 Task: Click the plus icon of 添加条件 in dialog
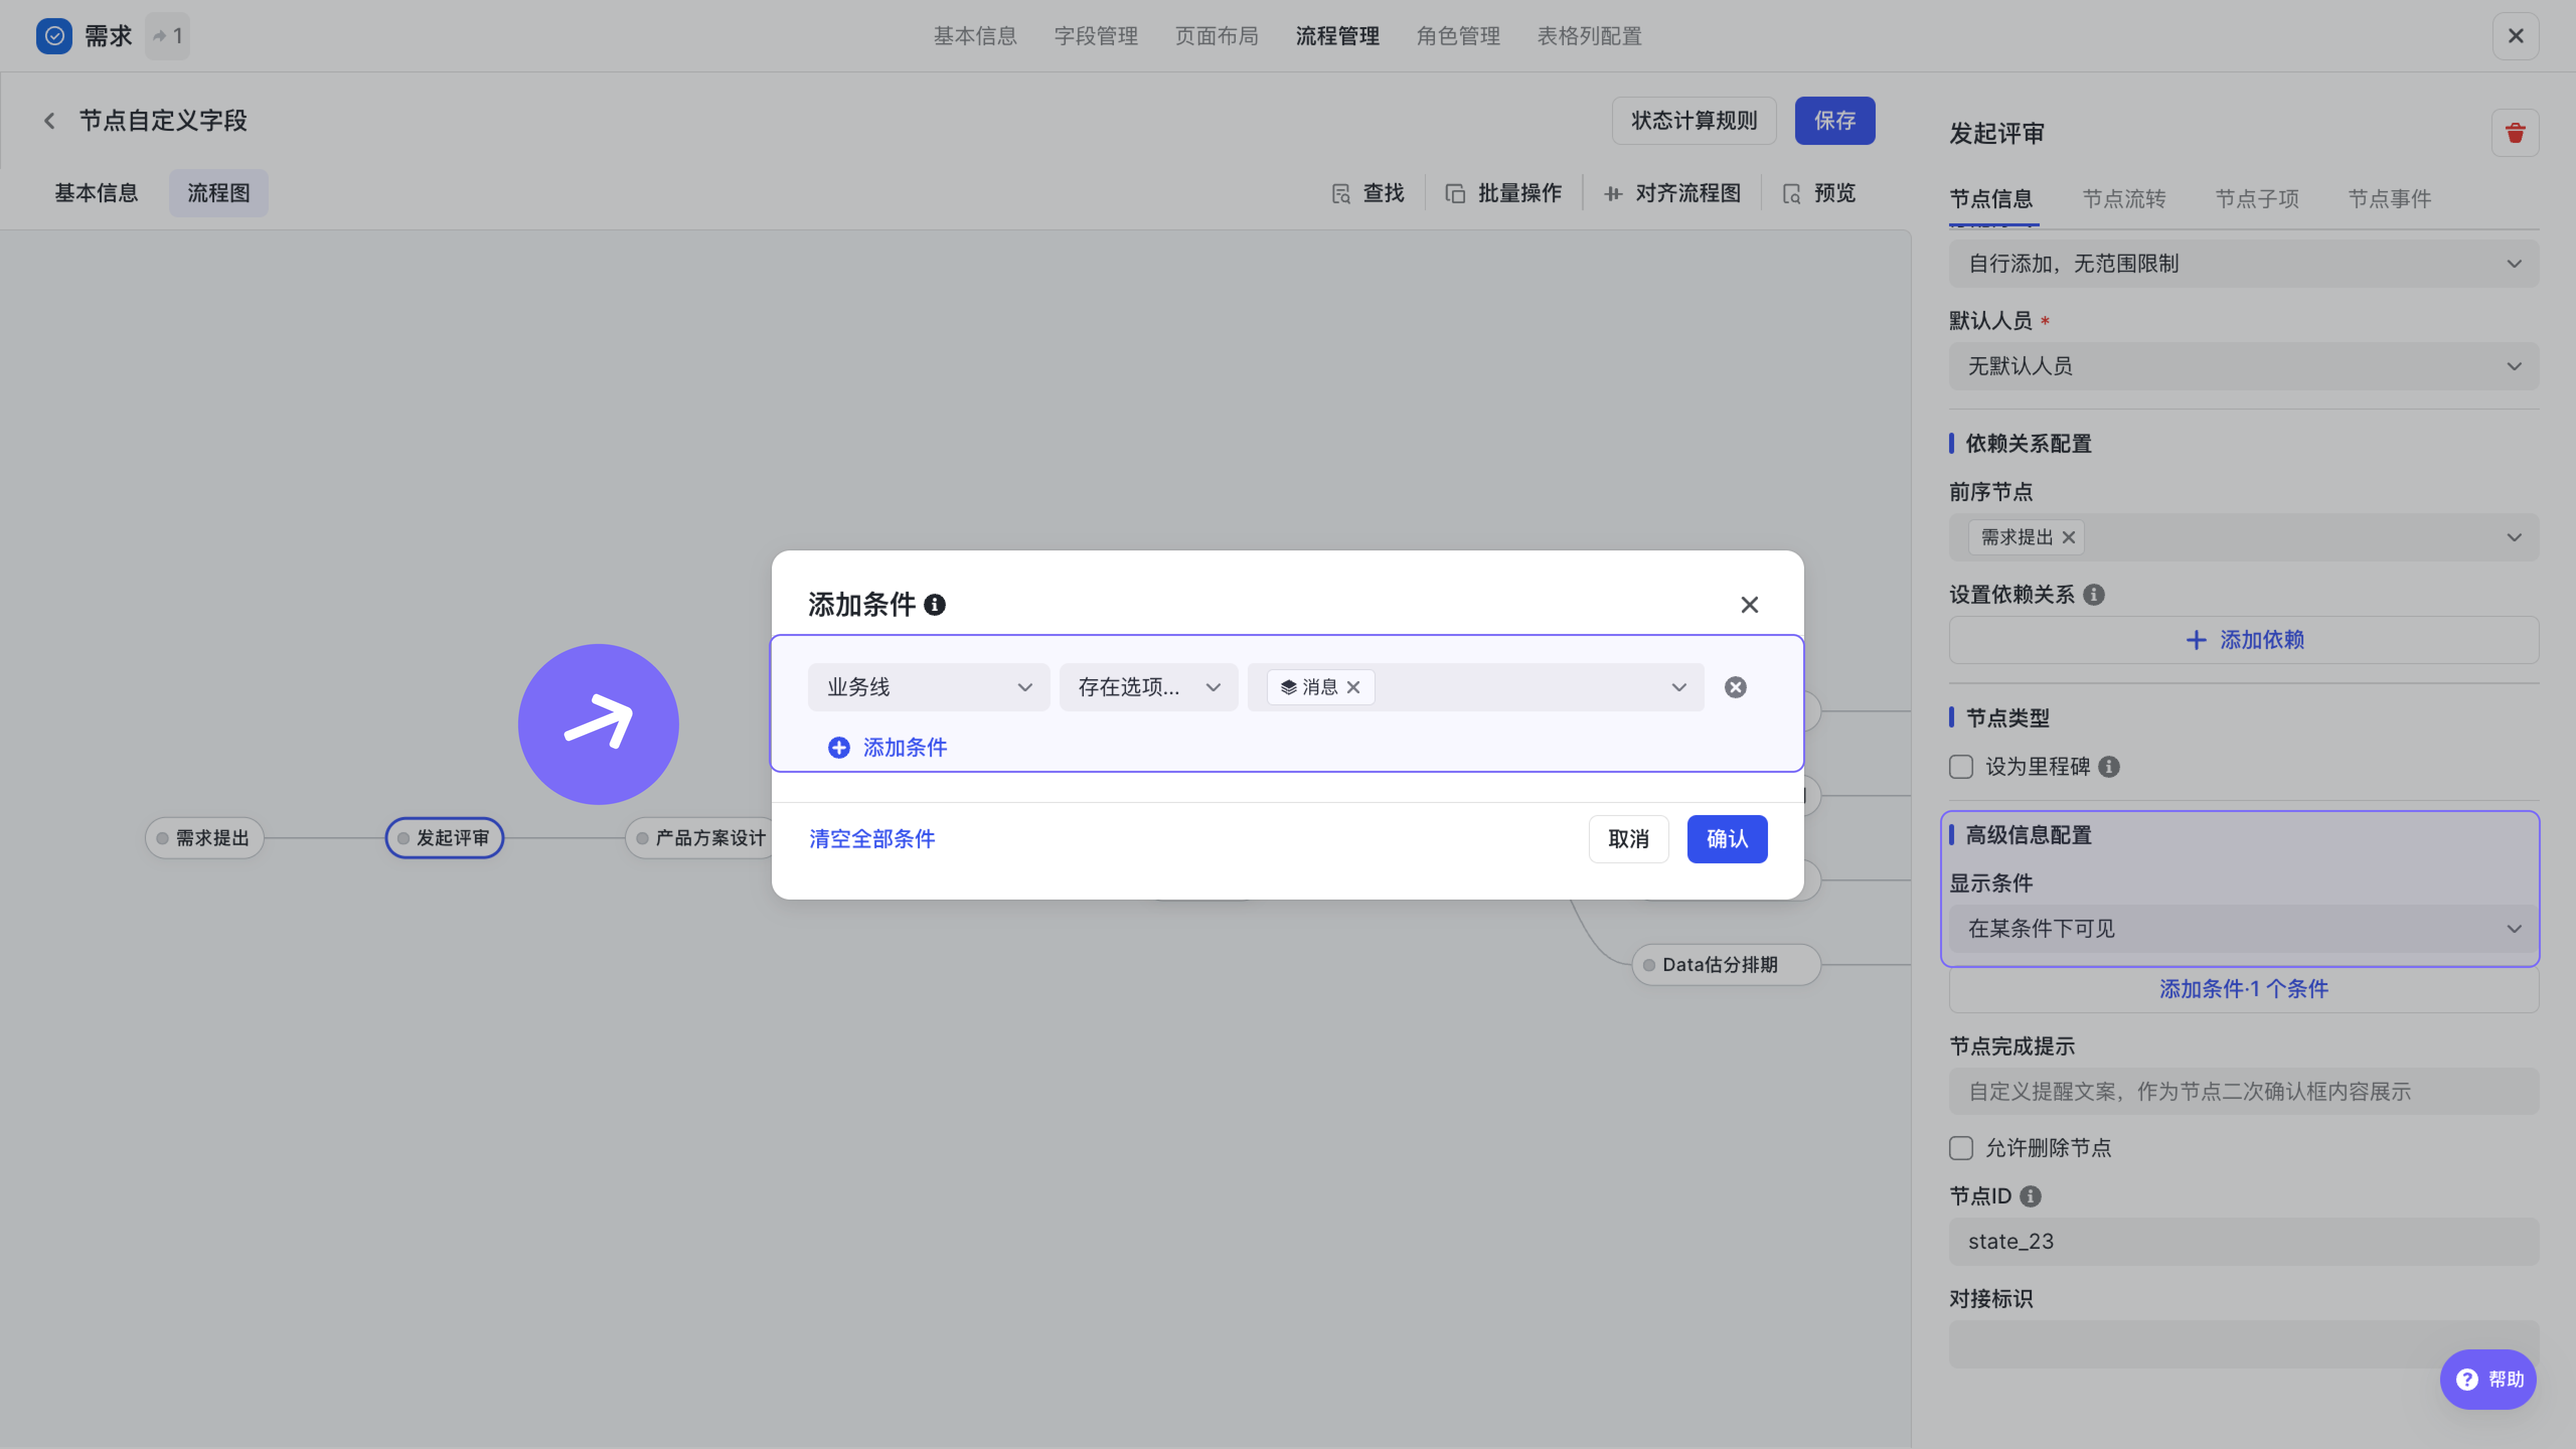click(838, 748)
